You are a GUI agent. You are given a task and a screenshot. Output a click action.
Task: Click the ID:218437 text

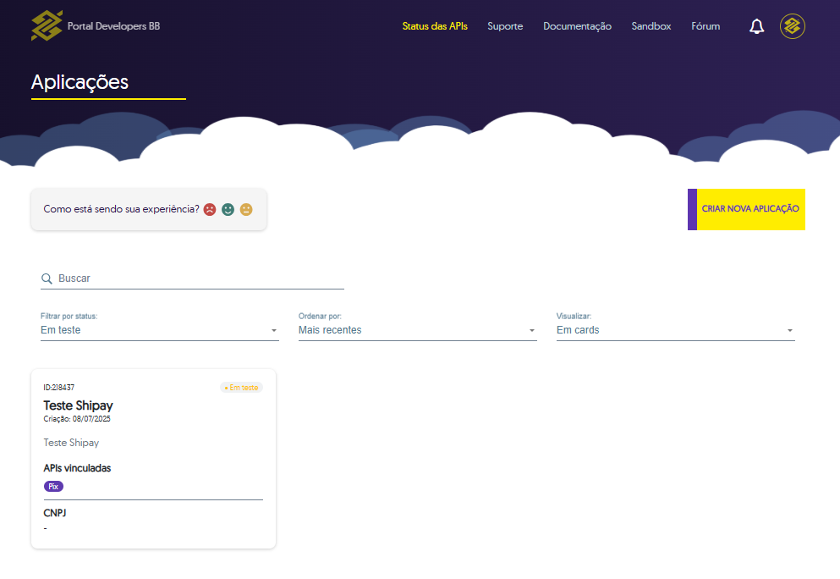pos(59,388)
